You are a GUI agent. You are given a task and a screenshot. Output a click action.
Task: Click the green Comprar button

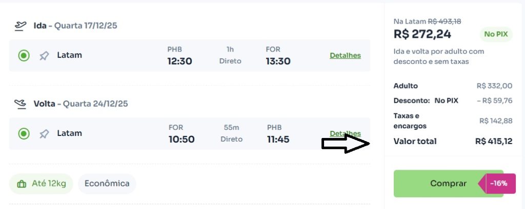coord(448,183)
